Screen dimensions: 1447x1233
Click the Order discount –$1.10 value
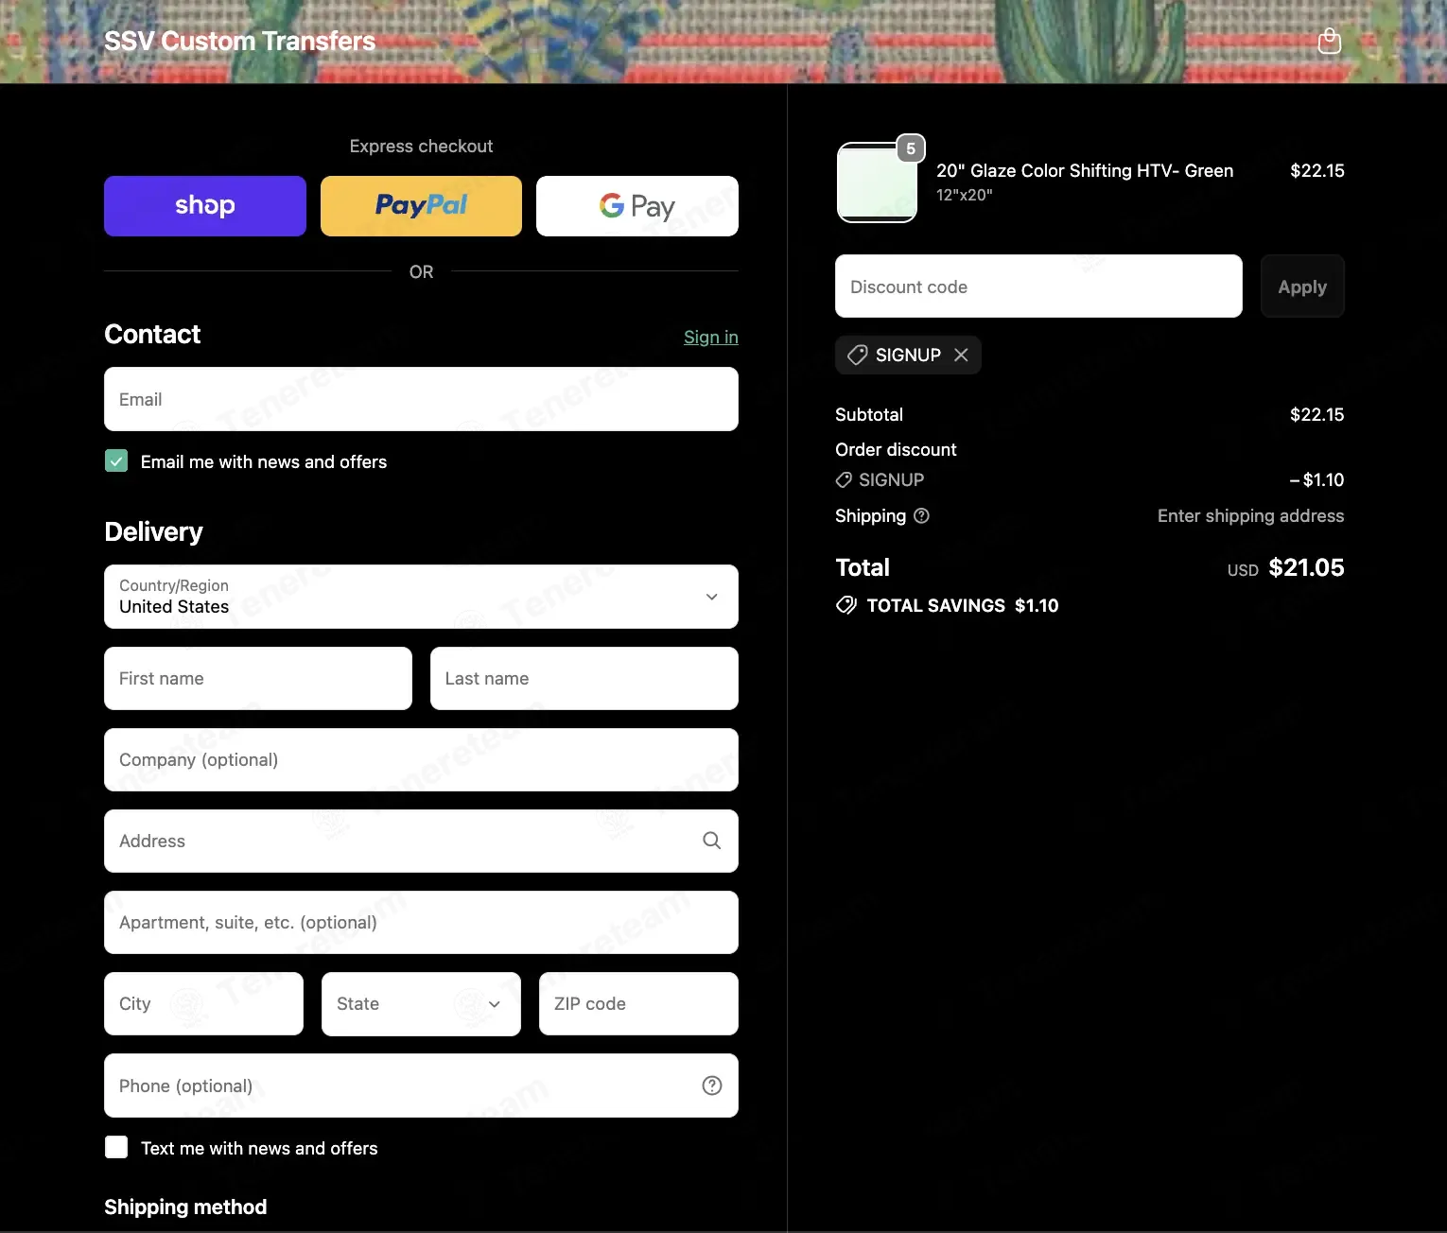[1316, 479]
